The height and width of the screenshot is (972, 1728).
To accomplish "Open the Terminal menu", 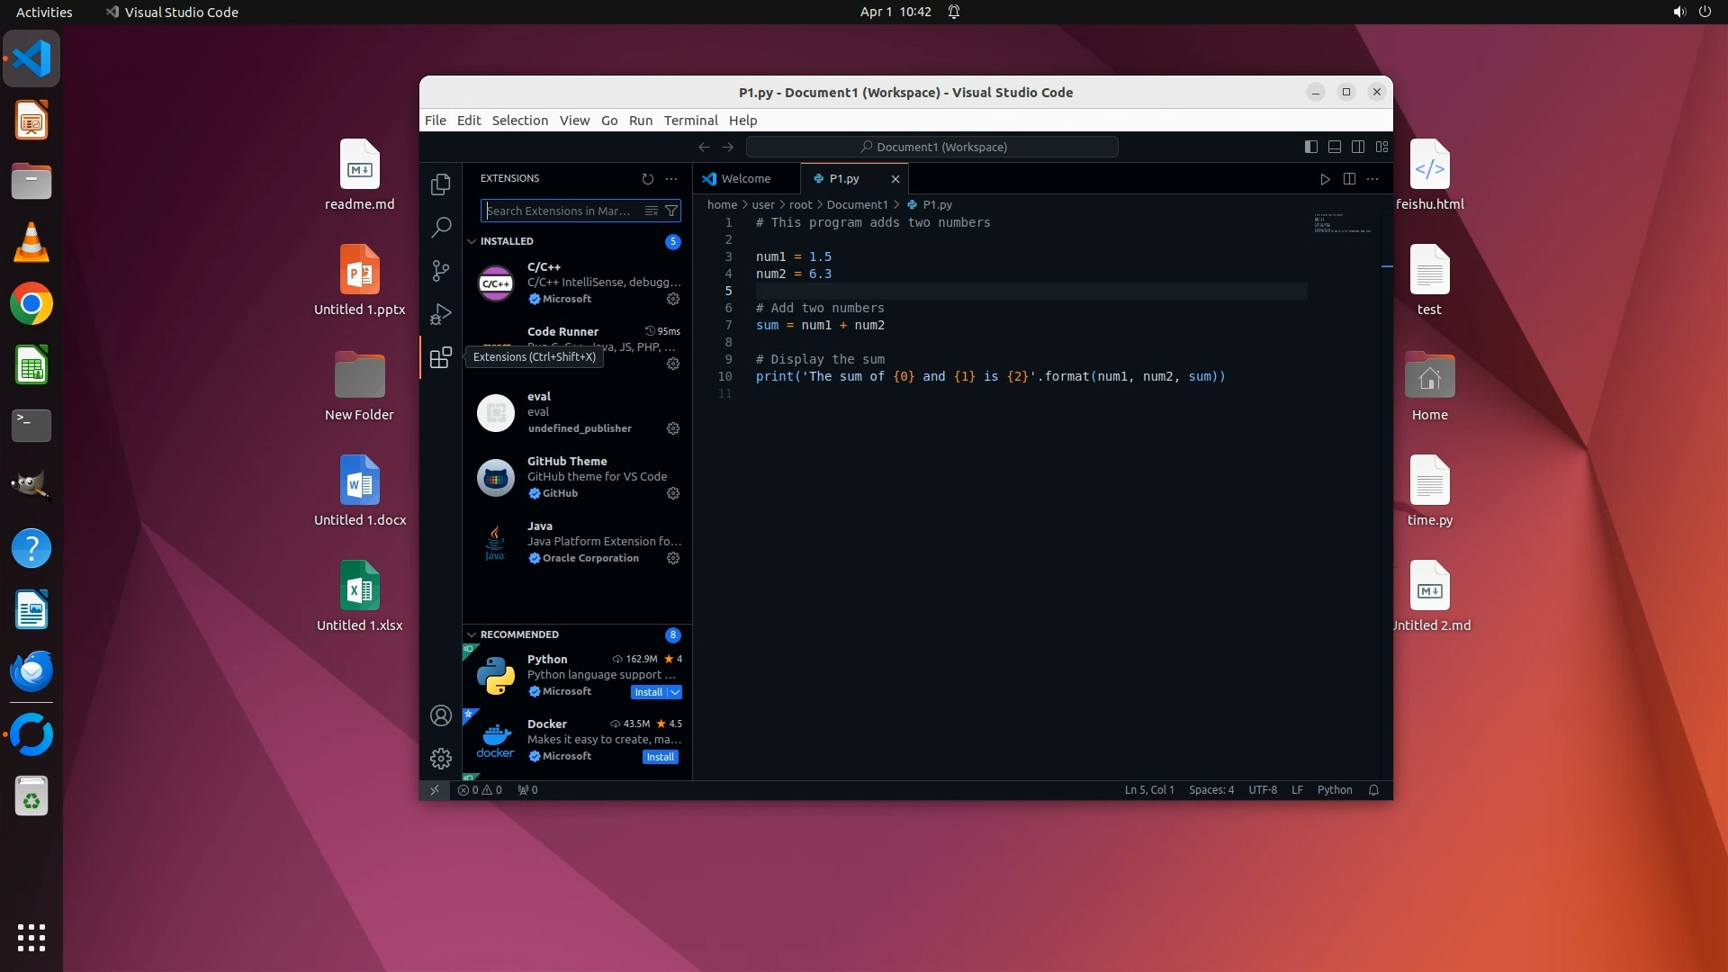I will [690, 121].
